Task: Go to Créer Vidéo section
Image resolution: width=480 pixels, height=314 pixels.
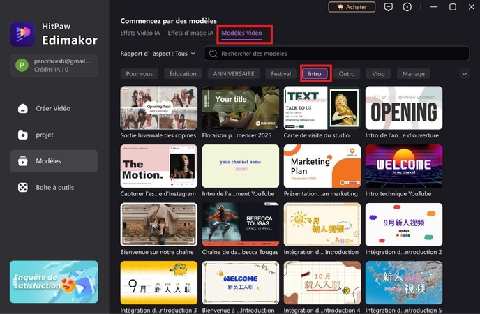Action: point(54,108)
